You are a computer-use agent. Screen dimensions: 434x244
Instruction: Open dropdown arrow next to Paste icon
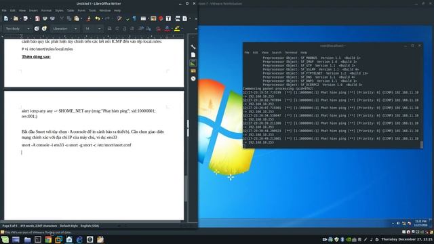[x=81, y=18]
